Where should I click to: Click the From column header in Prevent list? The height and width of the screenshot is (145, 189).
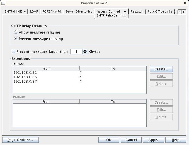coord(46,102)
